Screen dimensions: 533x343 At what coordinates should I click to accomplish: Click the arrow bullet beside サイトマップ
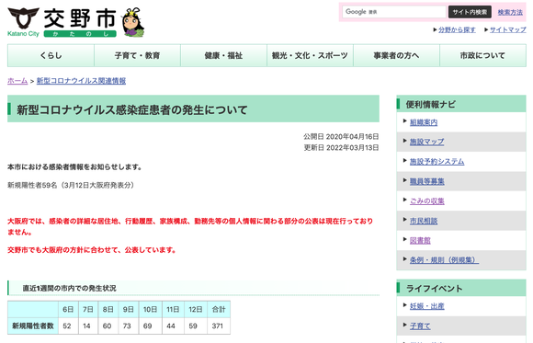486,30
